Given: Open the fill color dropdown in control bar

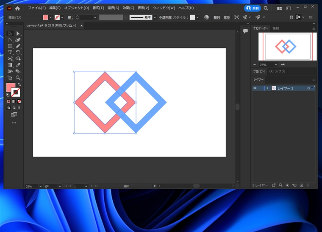Looking at the screenshot, I should pyautogui.click(x=50, y=17).
